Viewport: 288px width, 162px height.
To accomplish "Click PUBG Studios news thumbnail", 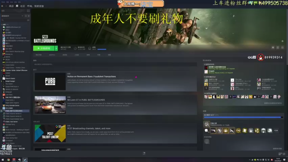I will click(x=50, y=82).
